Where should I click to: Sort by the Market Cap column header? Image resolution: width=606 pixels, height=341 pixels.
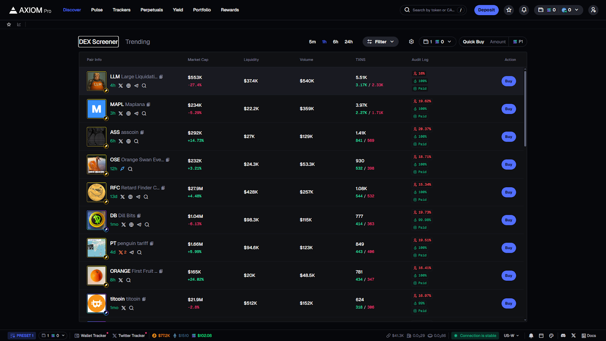point(198,60)
